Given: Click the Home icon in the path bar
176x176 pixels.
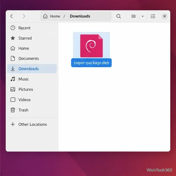Looking at the screenshot, I should tap(45, 16).
